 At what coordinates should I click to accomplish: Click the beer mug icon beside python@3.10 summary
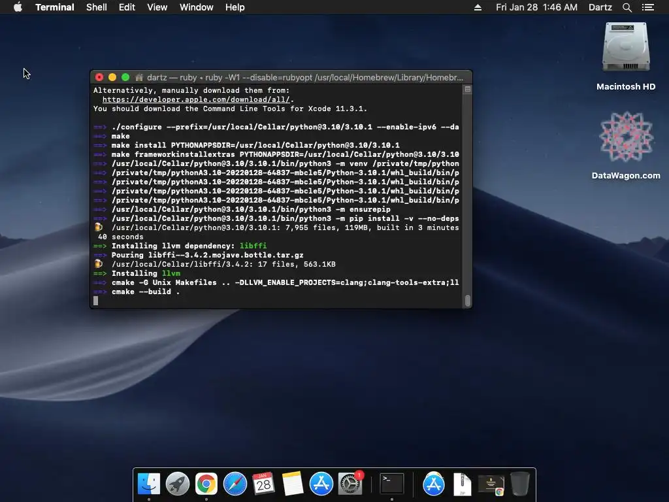(x=99, y=227)
